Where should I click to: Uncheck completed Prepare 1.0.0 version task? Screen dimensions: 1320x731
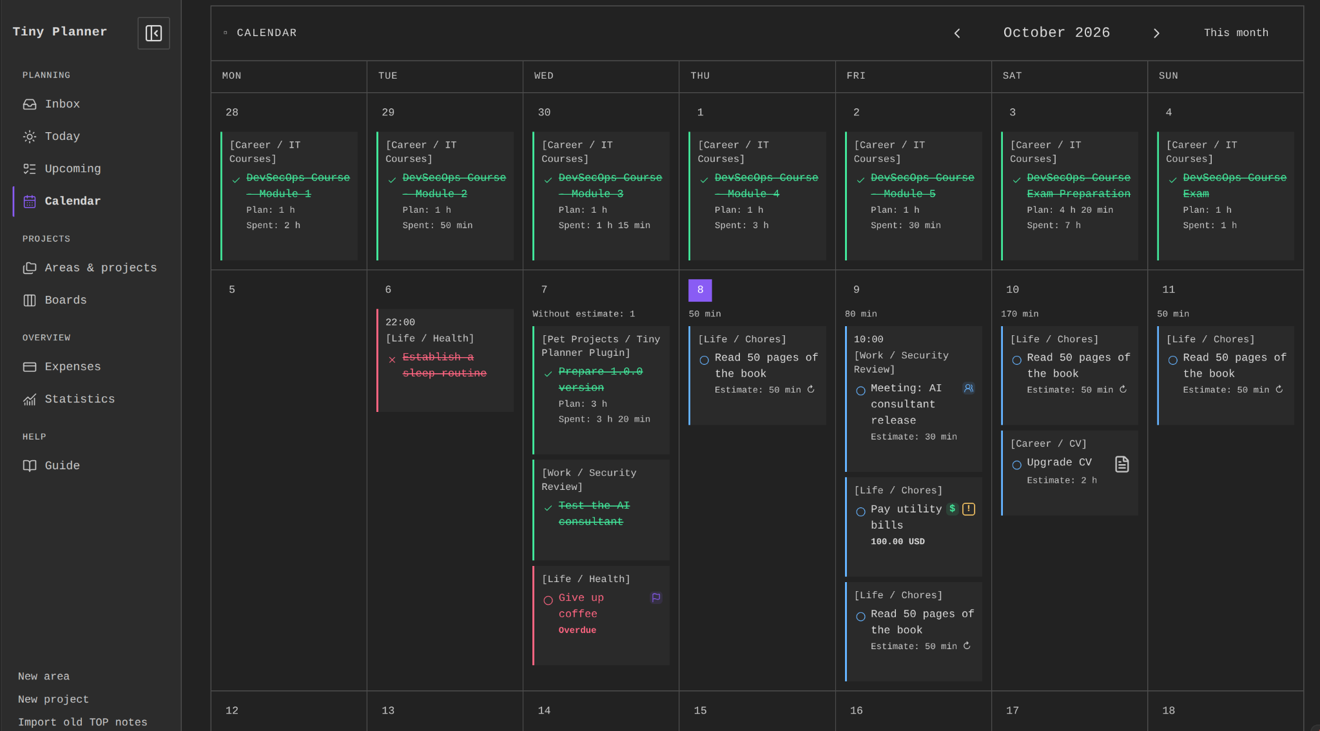(548, 374)
